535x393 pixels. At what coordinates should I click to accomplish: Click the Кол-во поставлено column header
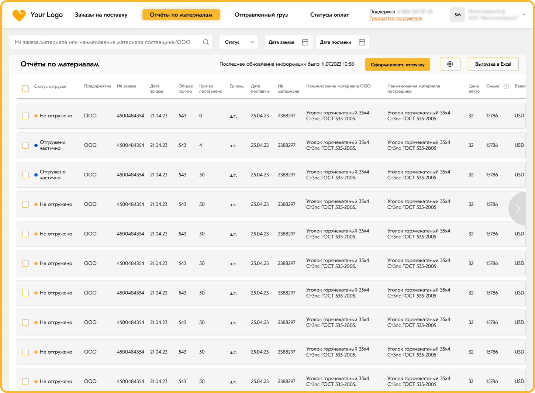[x=211, y=89]
